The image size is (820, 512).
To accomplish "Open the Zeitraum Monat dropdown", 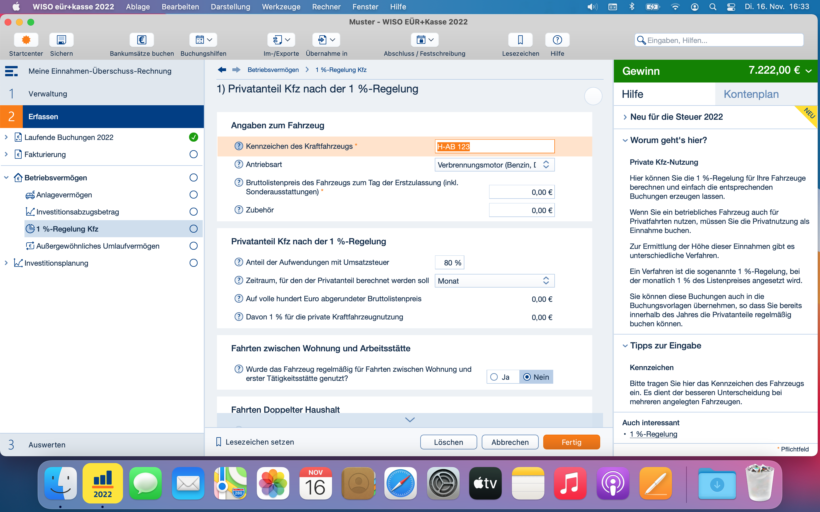I will pyautogui.click(x=494, y=281).
